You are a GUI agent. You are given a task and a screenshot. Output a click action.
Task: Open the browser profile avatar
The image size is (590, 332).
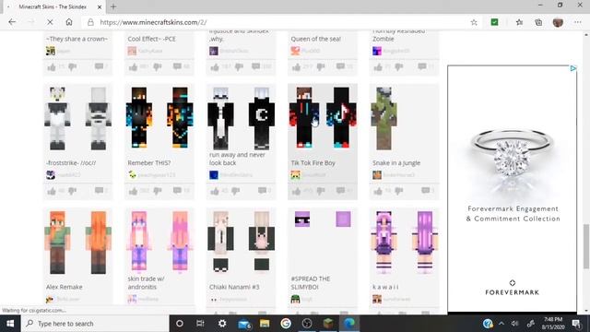point(558,22)
